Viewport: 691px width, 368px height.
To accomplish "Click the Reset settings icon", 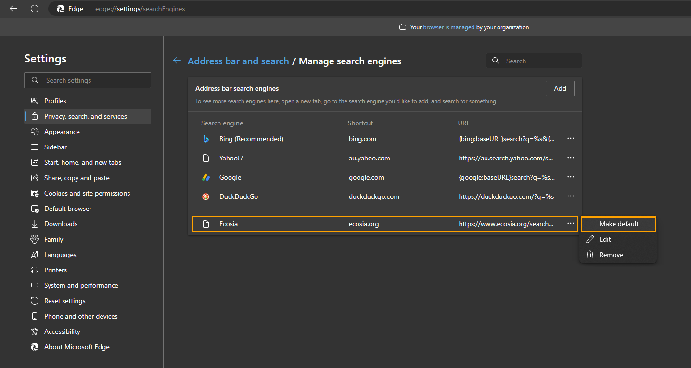I will click(35, 301).
